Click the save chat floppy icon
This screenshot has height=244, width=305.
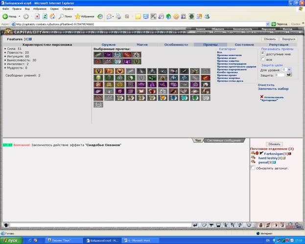218,225
